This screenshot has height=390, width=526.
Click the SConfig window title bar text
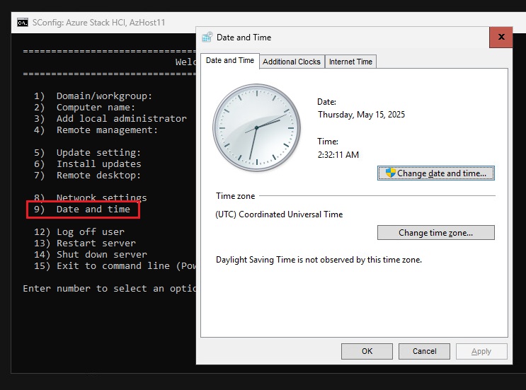click(98, 23)
